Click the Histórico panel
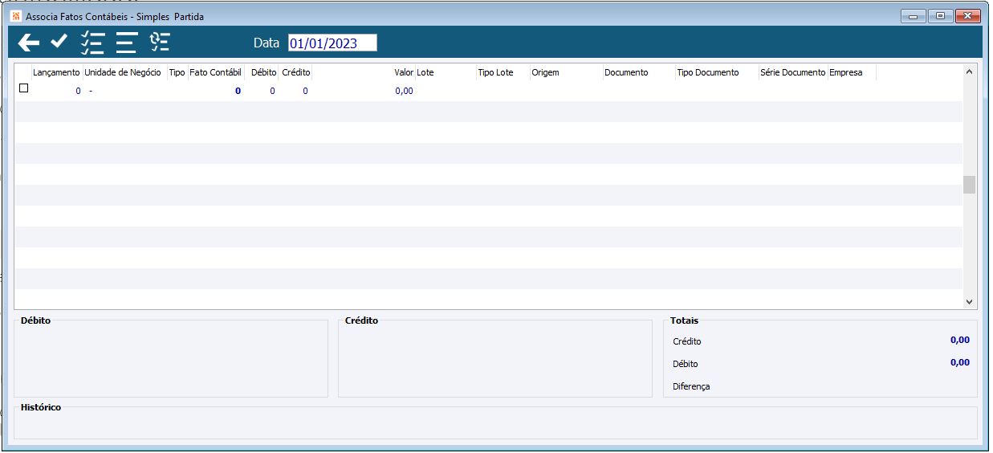Image resolution: width=993 pixels, height=453 pixels. [495, 422]
